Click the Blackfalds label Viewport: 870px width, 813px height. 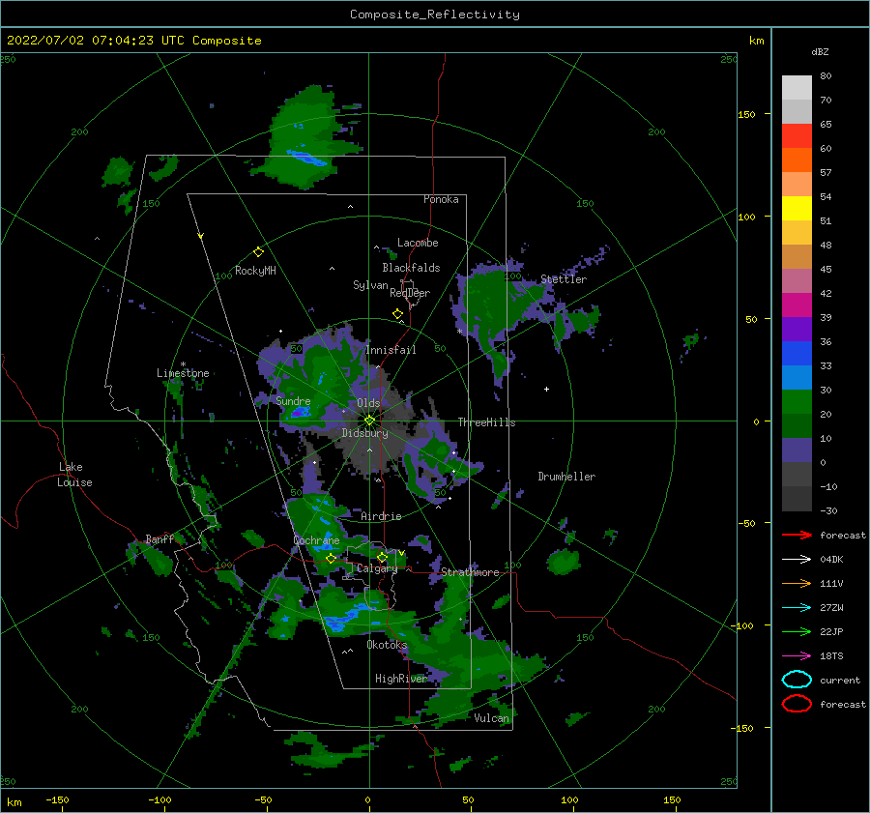tap(411, 268)
